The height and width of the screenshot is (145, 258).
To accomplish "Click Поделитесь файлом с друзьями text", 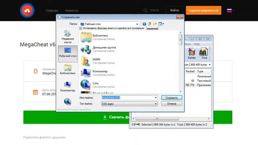I will 44,137.
